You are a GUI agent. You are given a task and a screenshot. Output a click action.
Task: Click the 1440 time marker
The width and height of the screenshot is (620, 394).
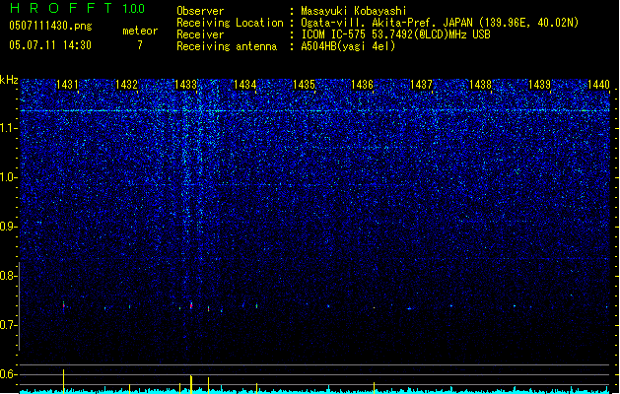(598, 85)
